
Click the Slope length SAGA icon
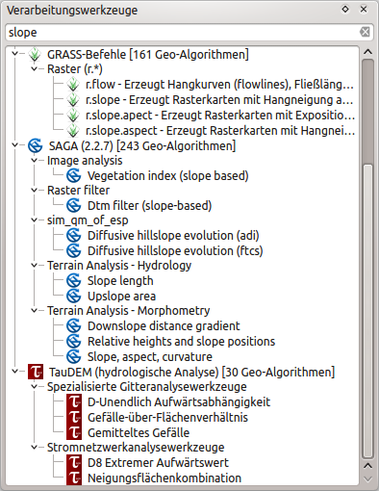click(74, 281)
